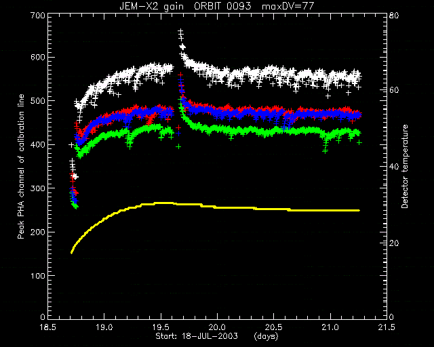Click the 19.0 tick label on x-axis
The width and height of the screenshot is (434, 347).
104,327
